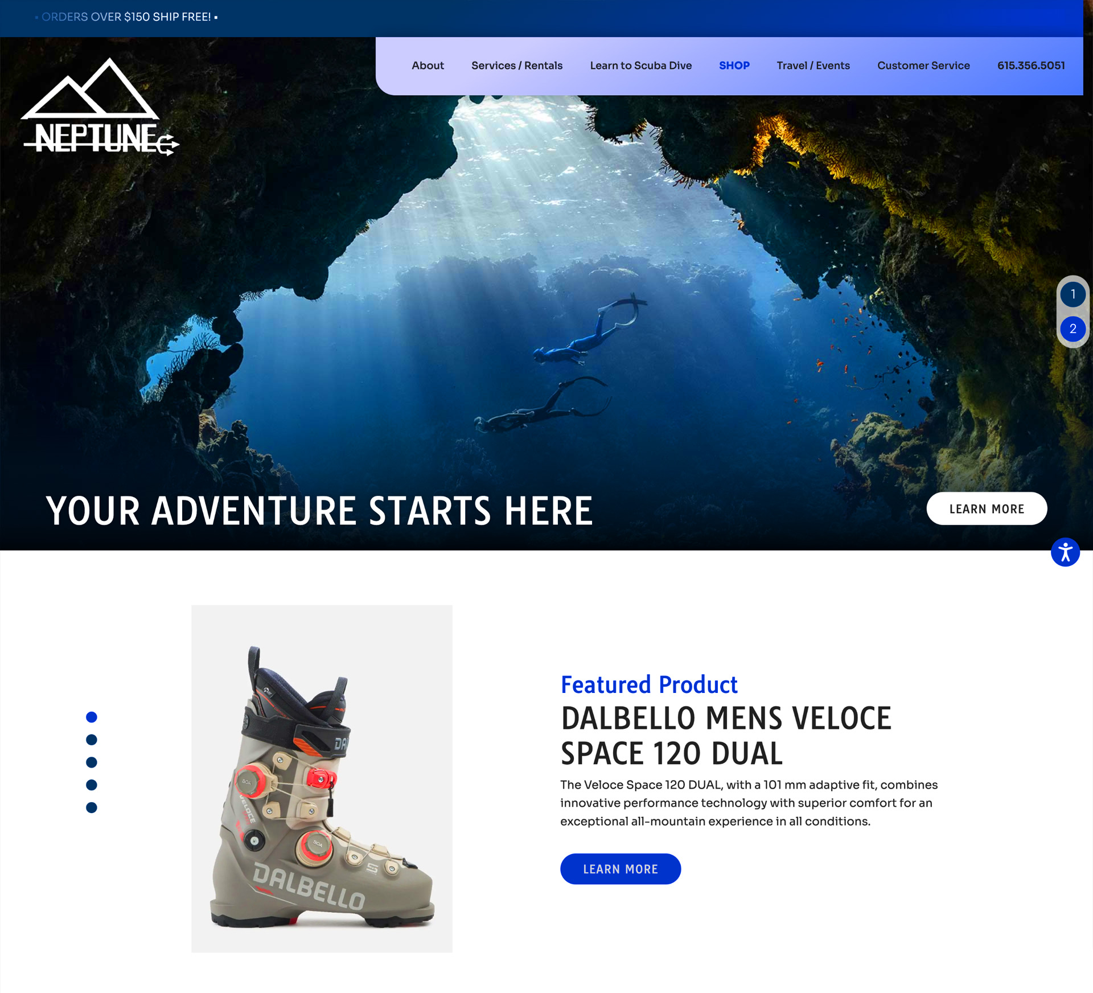The width and height of the screenshot is (1093, 993).
Task: Open the About menu
Action: point(428,65)
